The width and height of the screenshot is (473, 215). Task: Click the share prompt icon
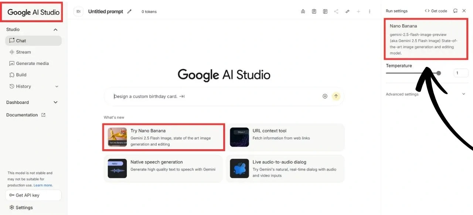tap(336, 11)
